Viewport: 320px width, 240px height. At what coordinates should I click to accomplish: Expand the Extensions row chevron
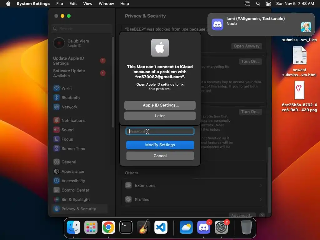tap(261, 185)
